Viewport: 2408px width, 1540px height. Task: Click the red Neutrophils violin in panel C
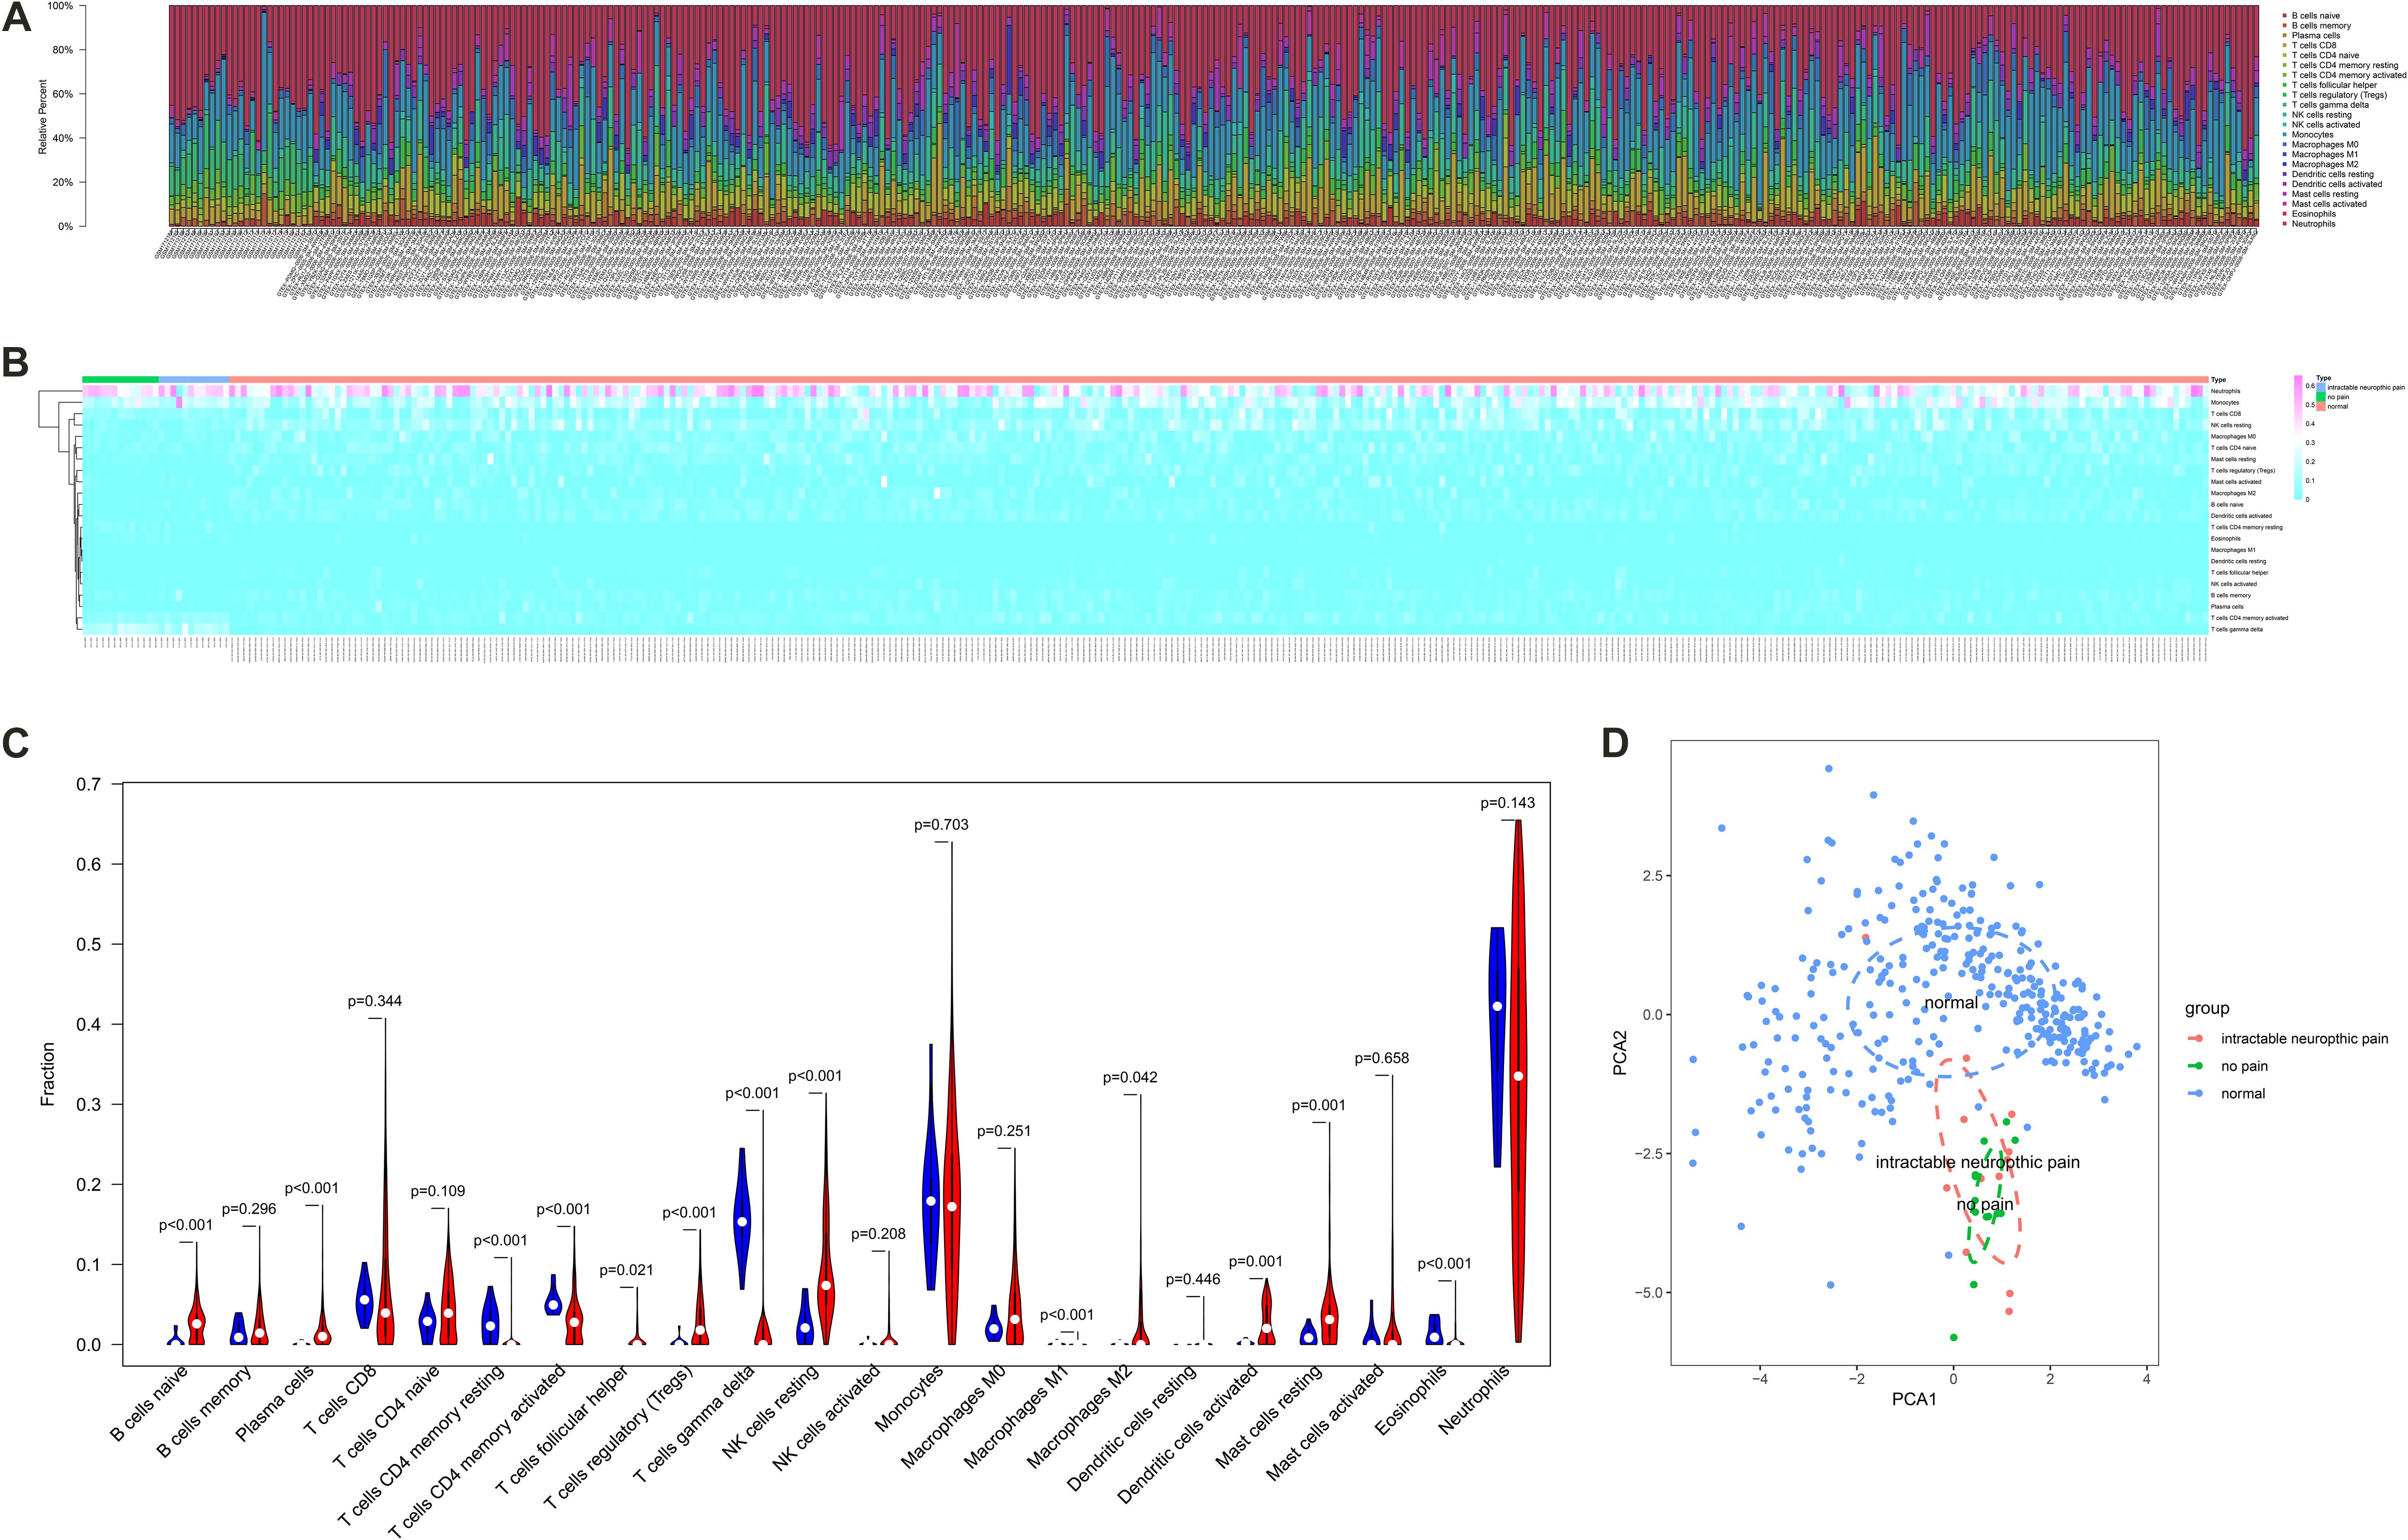pyautogui.click(x=1518, y=1080)
